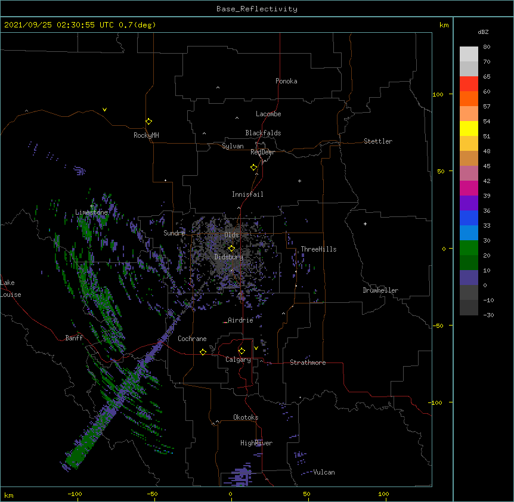Click the yellow V marker east of Calgary
Viewport: 514px width, 502px height.
pyautogui.click(x=256, y=348)
